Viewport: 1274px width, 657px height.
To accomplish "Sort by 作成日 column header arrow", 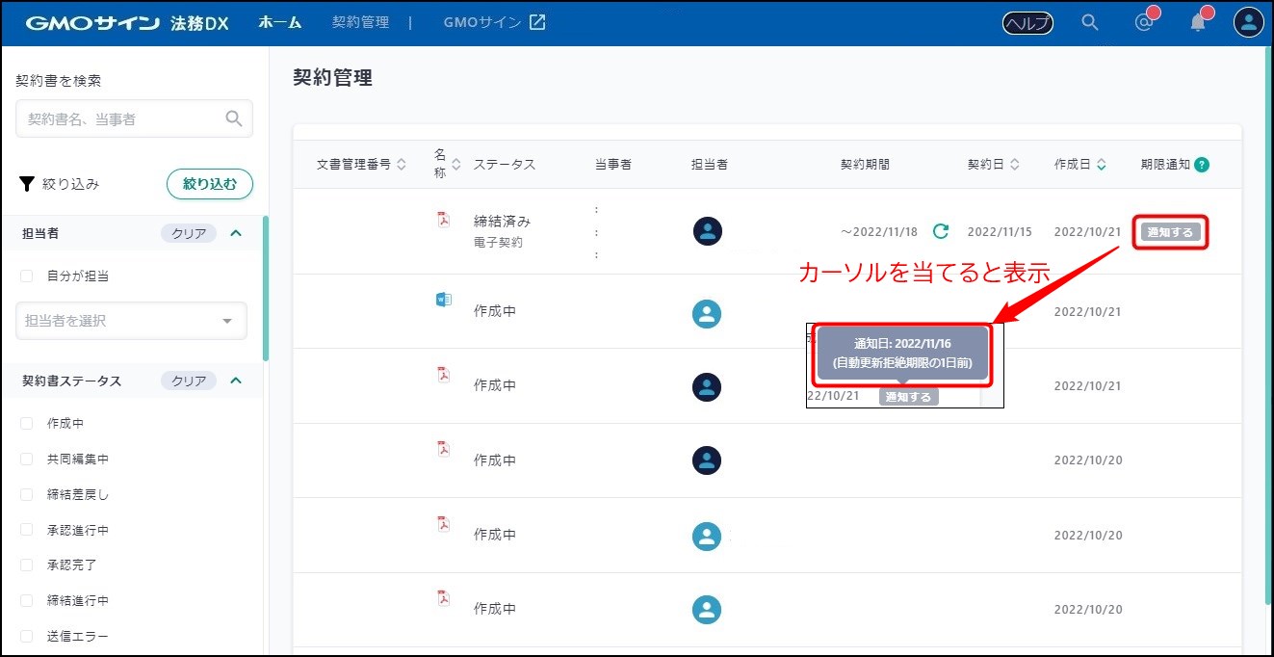I will pos(1101,165).
